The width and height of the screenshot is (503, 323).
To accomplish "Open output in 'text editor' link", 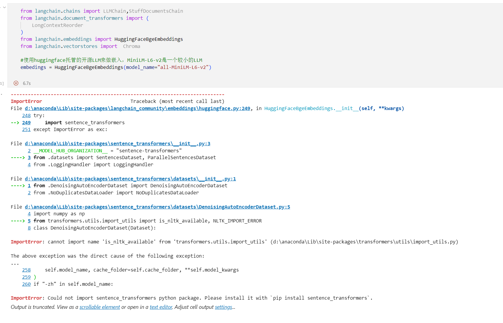I will click(x=161, y=307).
